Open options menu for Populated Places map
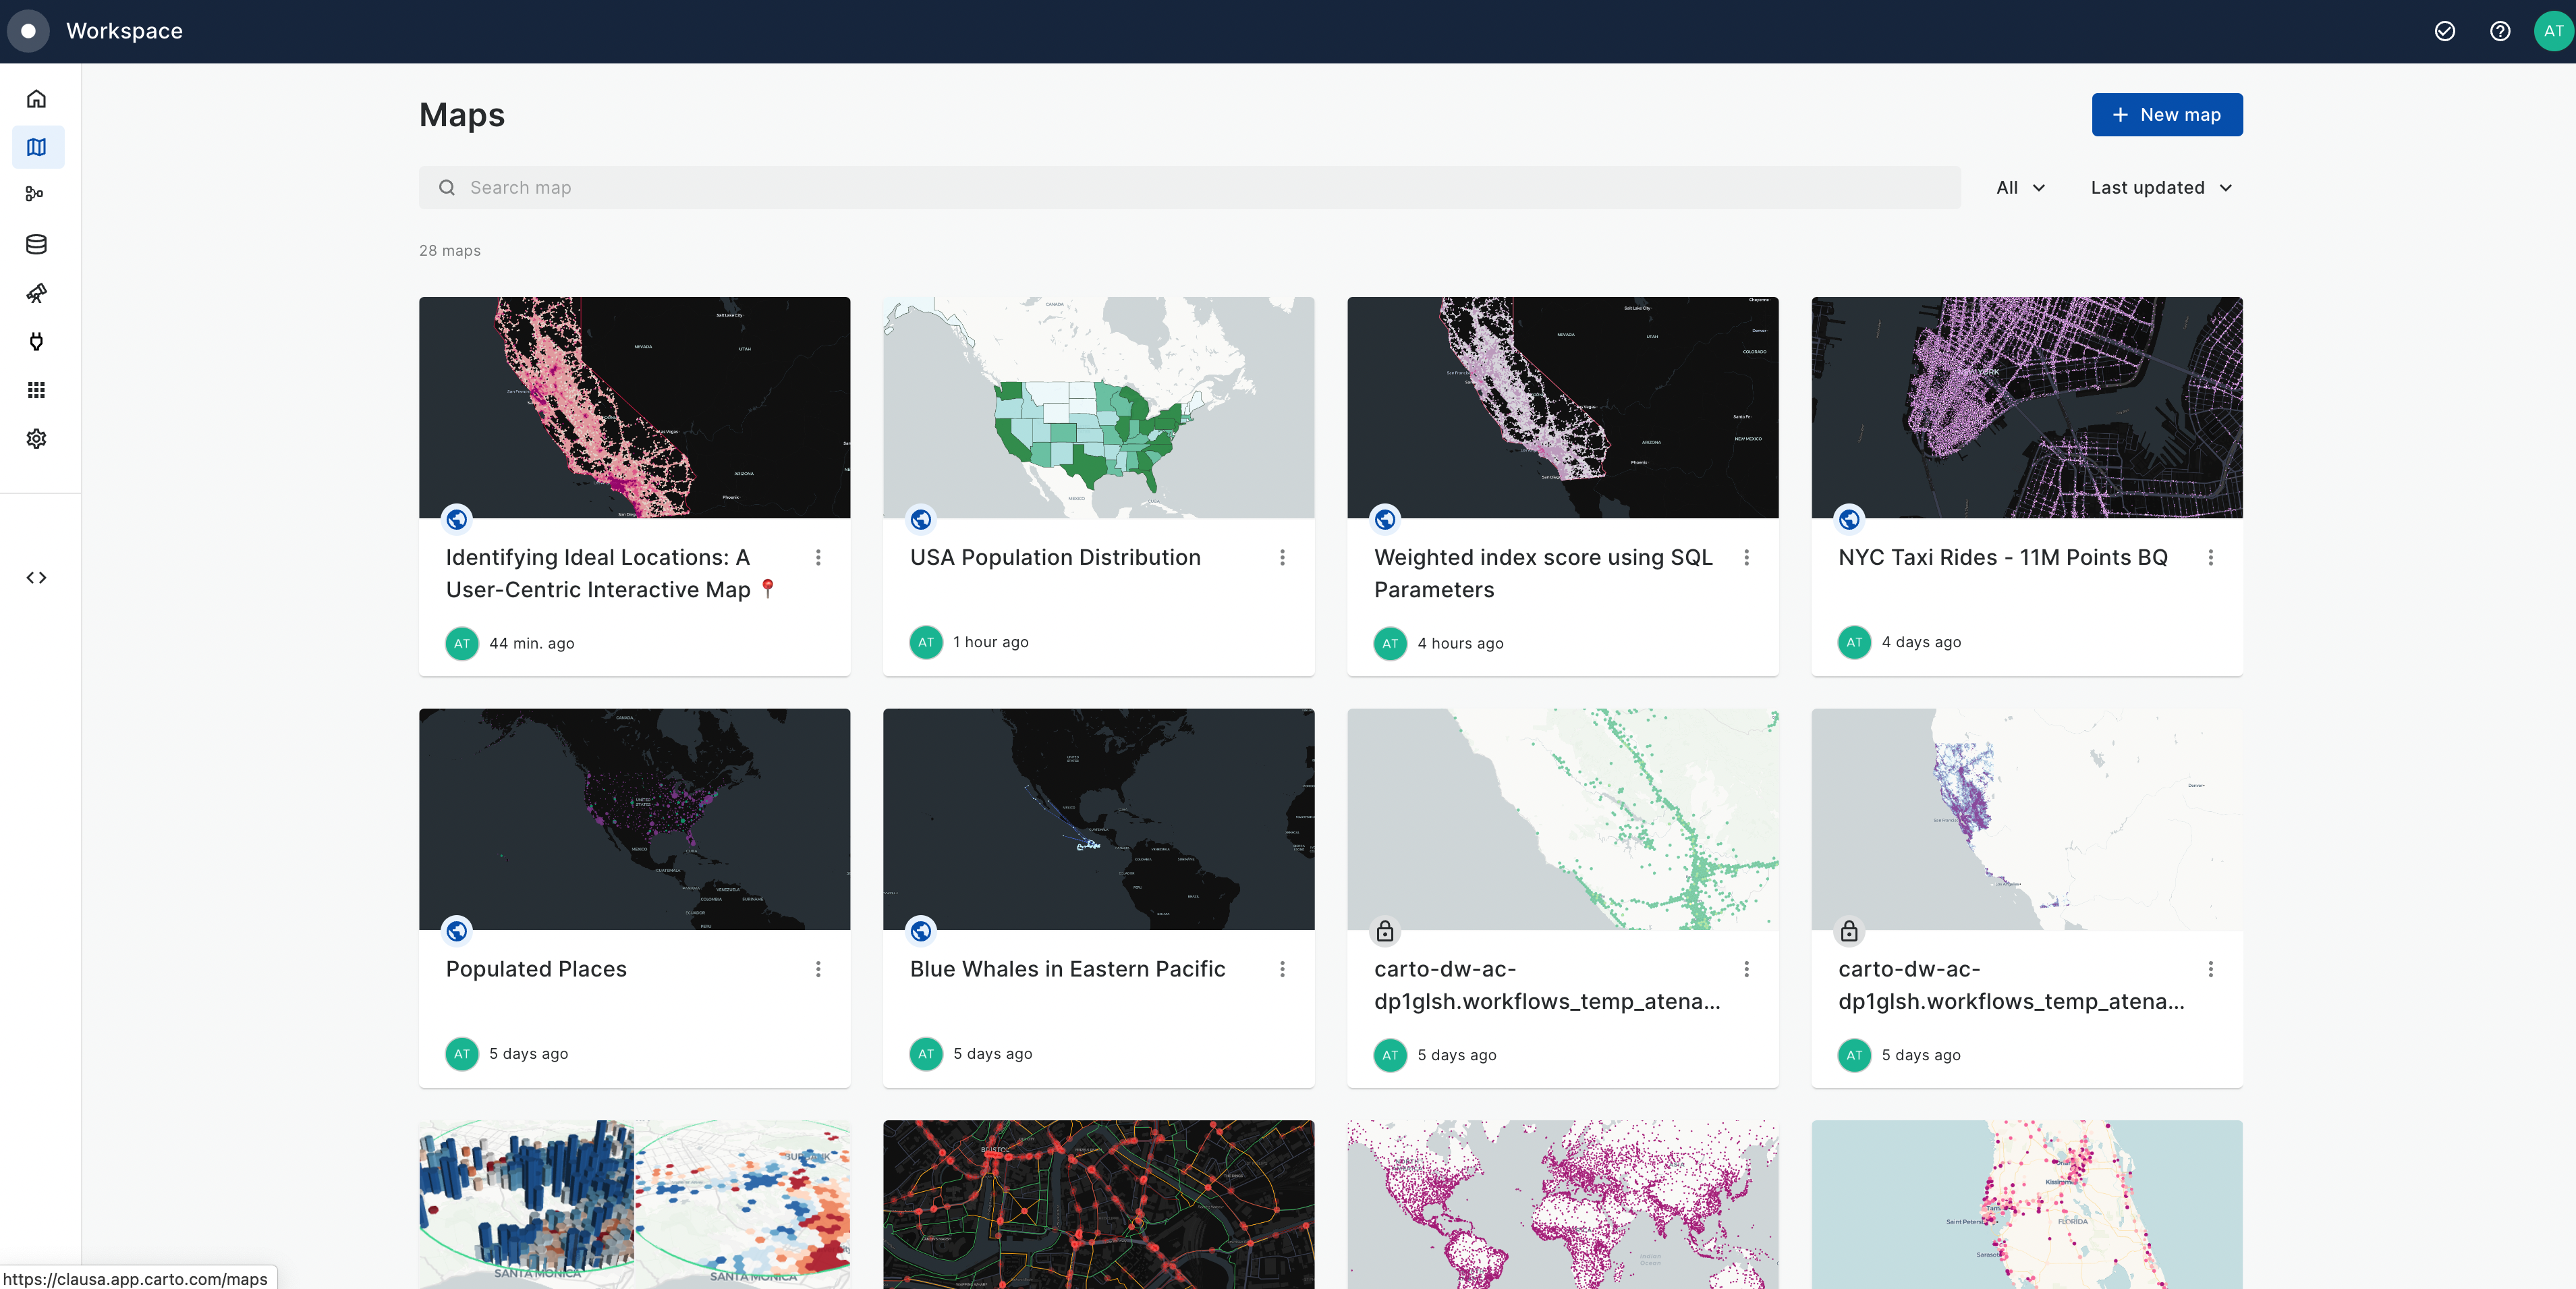The width and height of the screenshot is (2576, 1289). coord(818,969)
